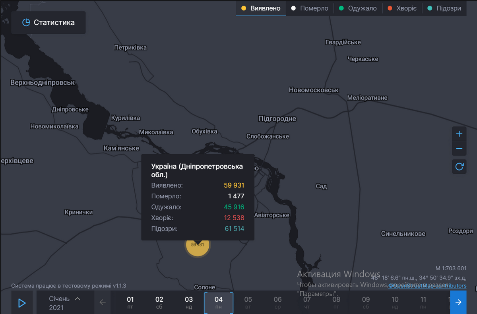Select the Виявлено tab

click(x=261, y=8)
